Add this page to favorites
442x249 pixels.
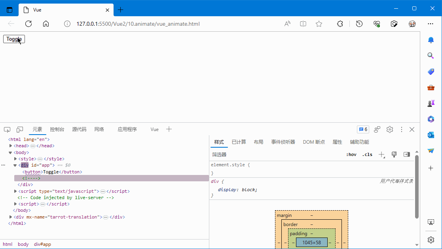click(x=319, y=24)
